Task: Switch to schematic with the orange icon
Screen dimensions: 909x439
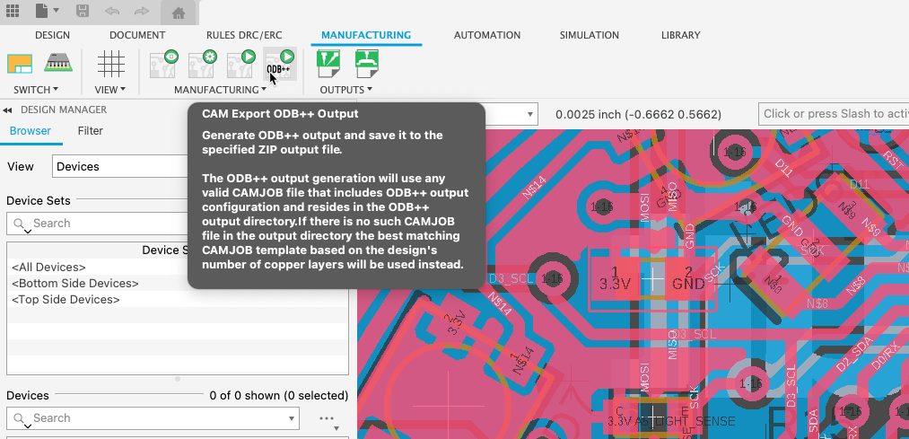Action: click(x=20, y=63)
